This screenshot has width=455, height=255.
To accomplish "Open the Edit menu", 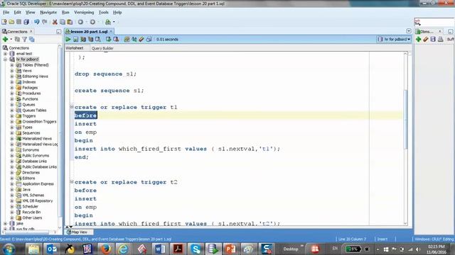I will [x=17, y=13].
